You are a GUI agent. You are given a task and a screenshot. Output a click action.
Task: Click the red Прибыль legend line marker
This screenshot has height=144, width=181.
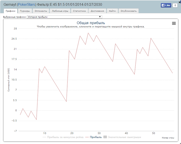coord(87,137)
